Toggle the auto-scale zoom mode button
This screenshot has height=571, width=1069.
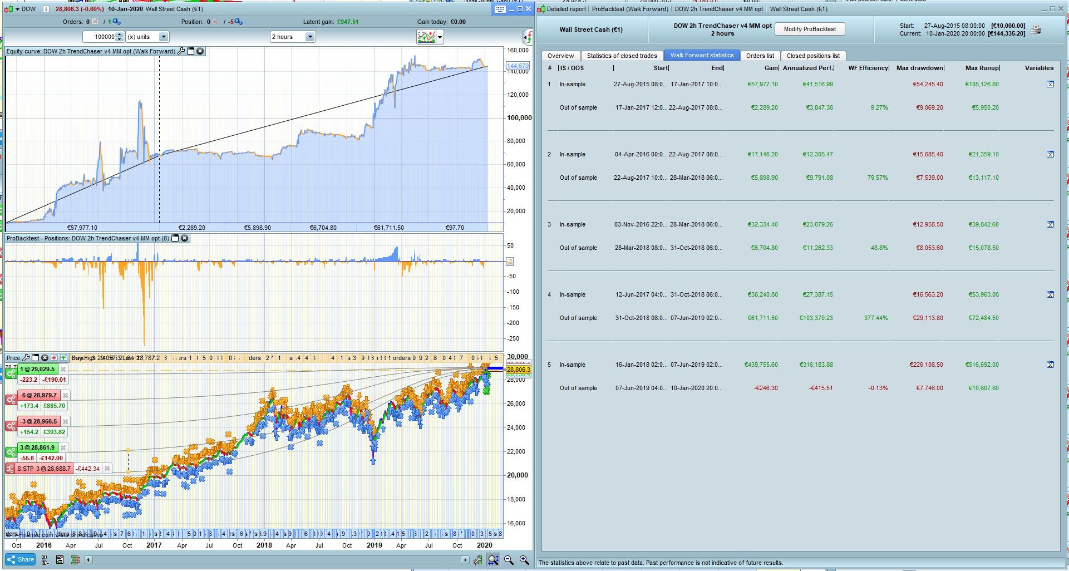[x=493, y=560]
